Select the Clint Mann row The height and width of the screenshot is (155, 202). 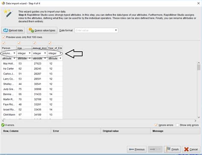pyautogui.click(x=32, y=115)
